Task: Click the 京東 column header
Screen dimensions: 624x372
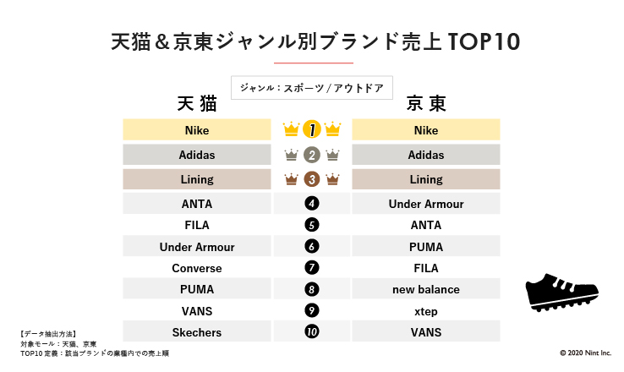Action: tap(426, 104)
